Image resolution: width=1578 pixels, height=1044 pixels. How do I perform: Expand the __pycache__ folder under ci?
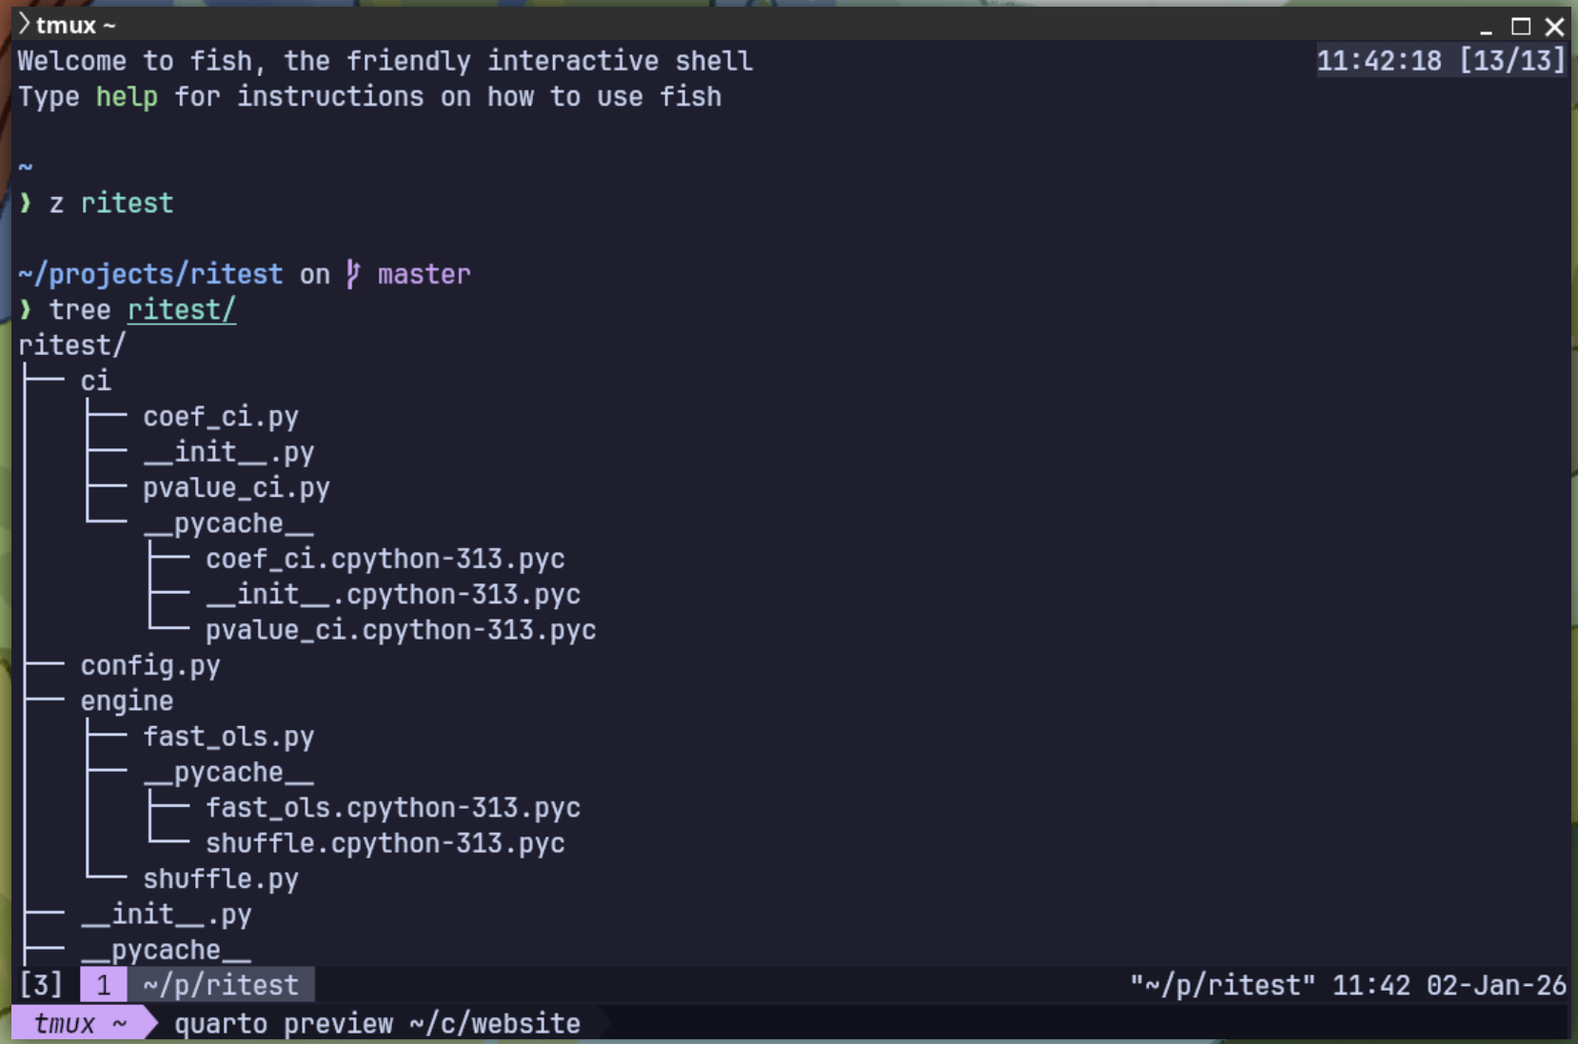(229, 522)
